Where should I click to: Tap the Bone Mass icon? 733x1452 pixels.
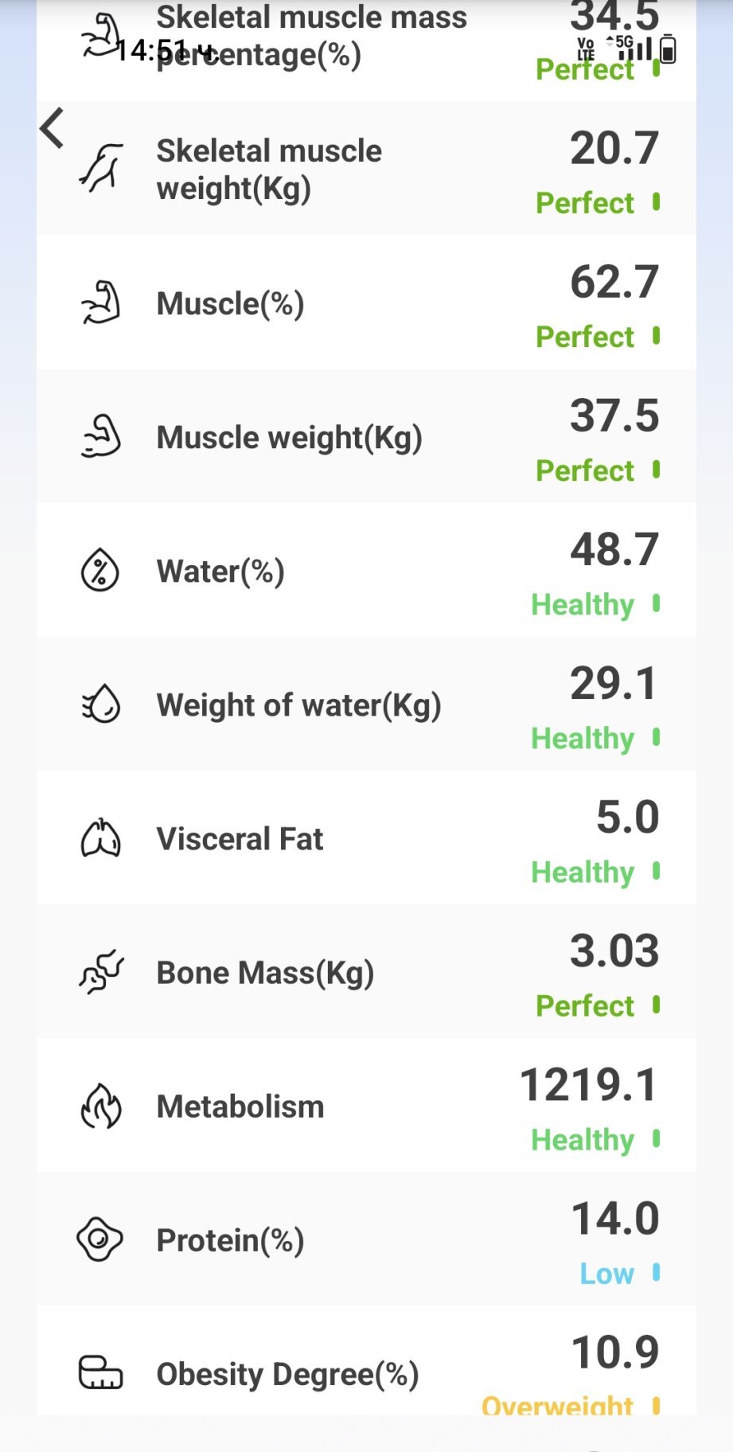[101, 972]
